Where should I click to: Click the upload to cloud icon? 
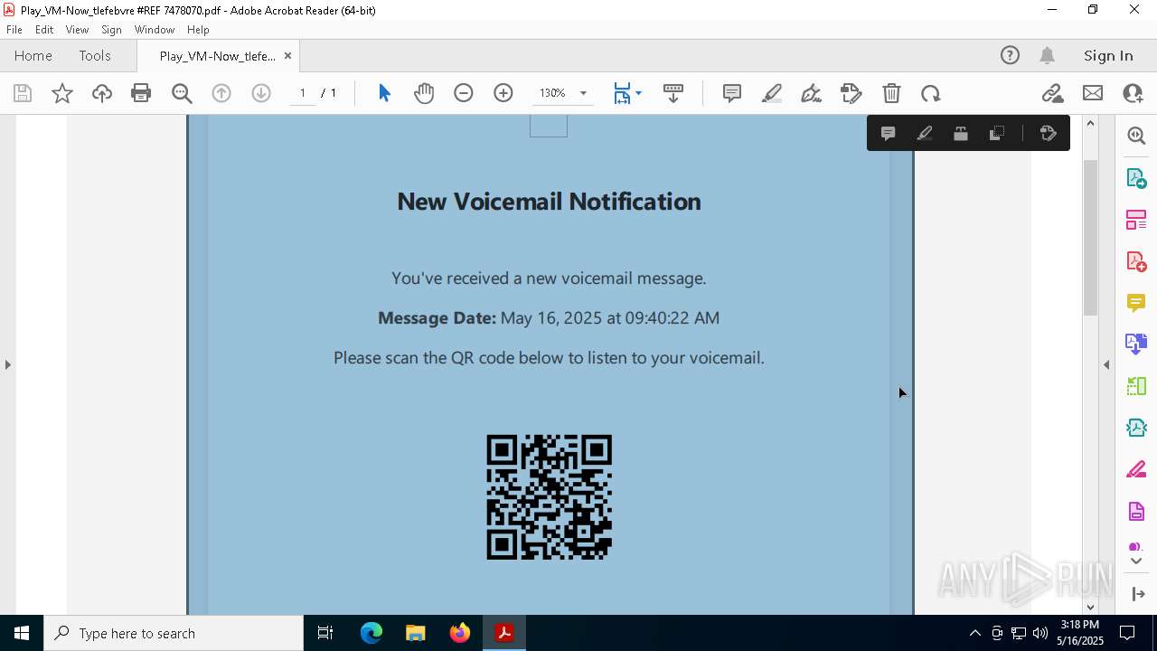tap(102, 93)
